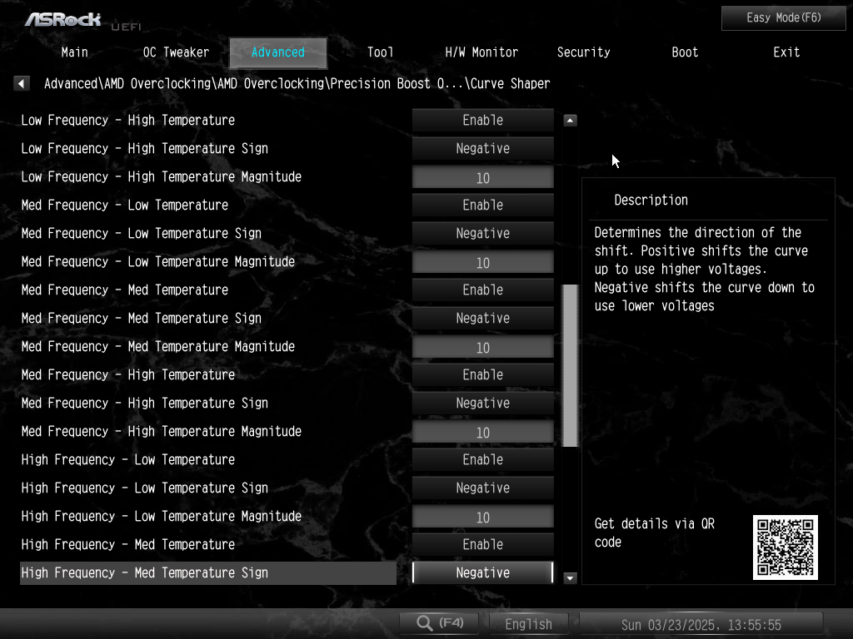Select 'High Frequency - Low Temperature' label
Image resolution: width=853 pixels, height=639 pixels.
tap(127, 459)
